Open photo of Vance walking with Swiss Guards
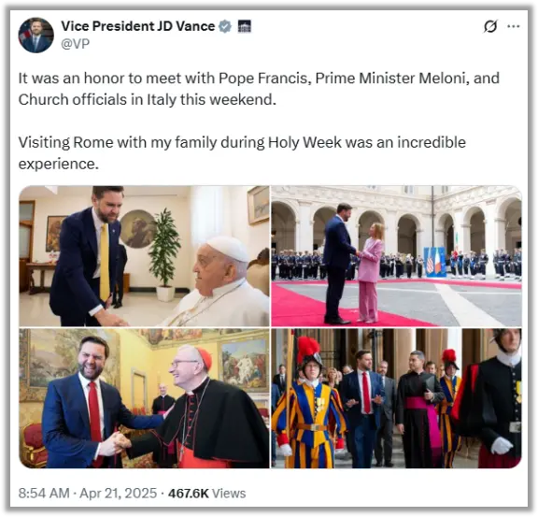Viewport: 538px width, 517px height. pyautogui.click(x=396, y=398)
